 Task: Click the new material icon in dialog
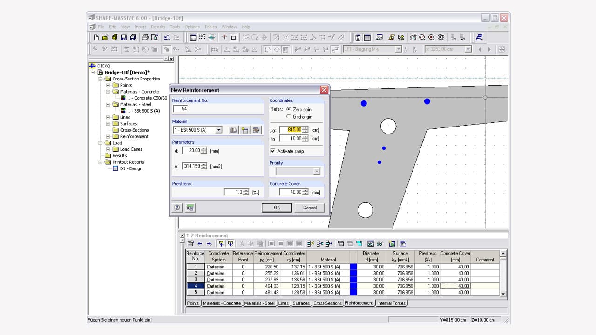(x=245, y=130)
